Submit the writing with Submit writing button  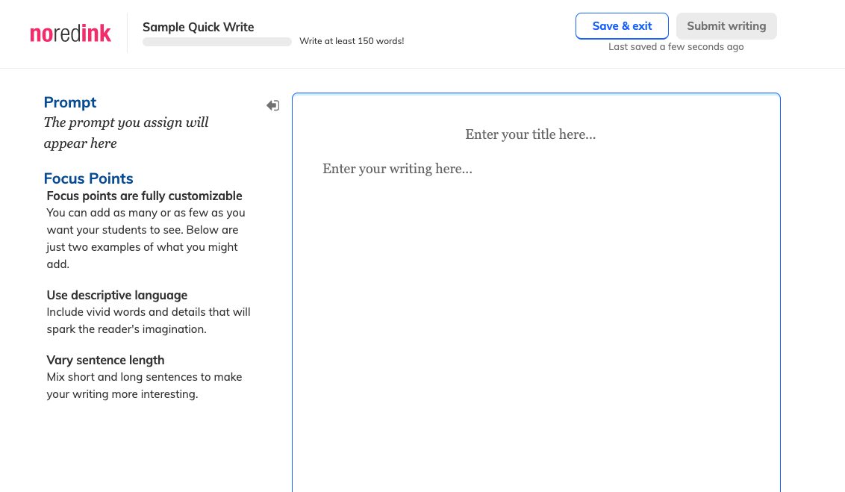(726, 26)
